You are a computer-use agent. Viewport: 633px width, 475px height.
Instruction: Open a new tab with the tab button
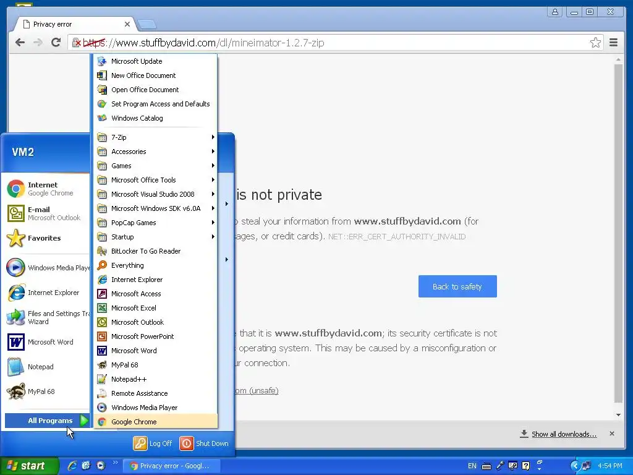tap(147, 25)
